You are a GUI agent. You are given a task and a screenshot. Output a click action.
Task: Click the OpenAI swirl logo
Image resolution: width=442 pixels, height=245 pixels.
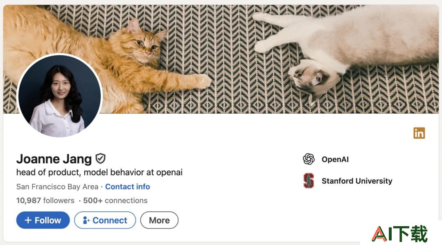[x=309, y=159]
